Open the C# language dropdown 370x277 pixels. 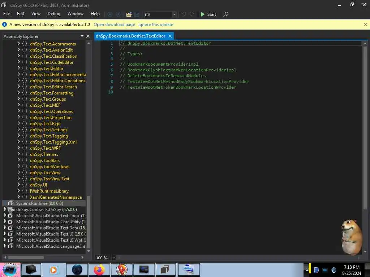click(175, 14)
